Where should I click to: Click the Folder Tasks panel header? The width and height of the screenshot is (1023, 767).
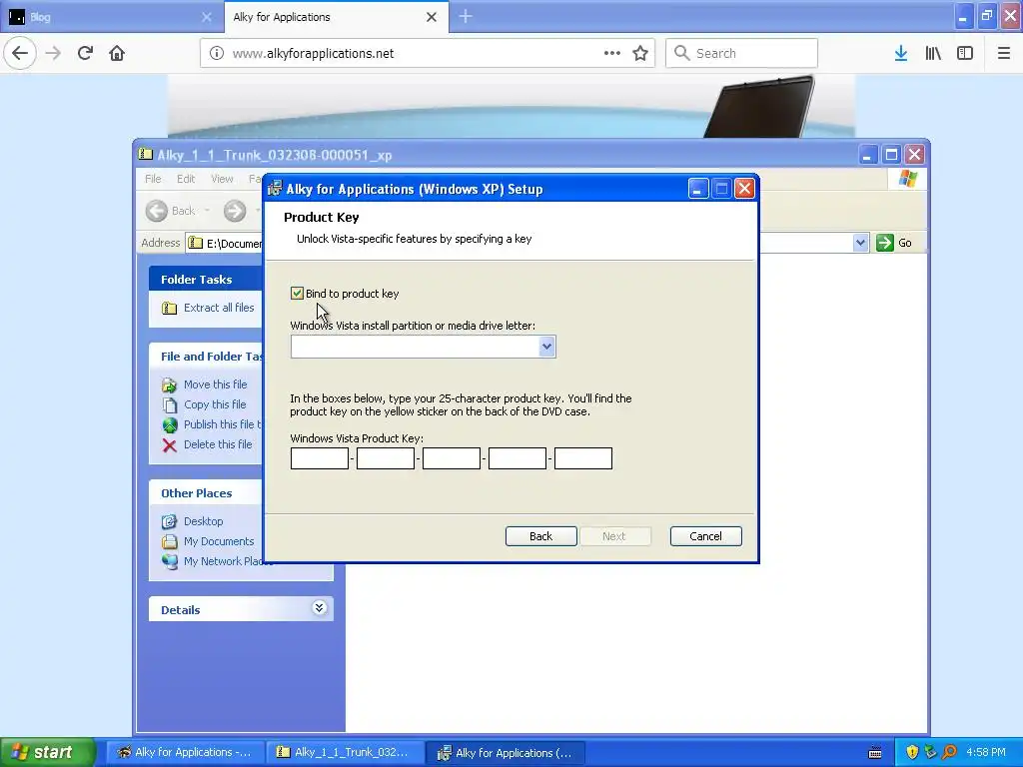[206, 280]
